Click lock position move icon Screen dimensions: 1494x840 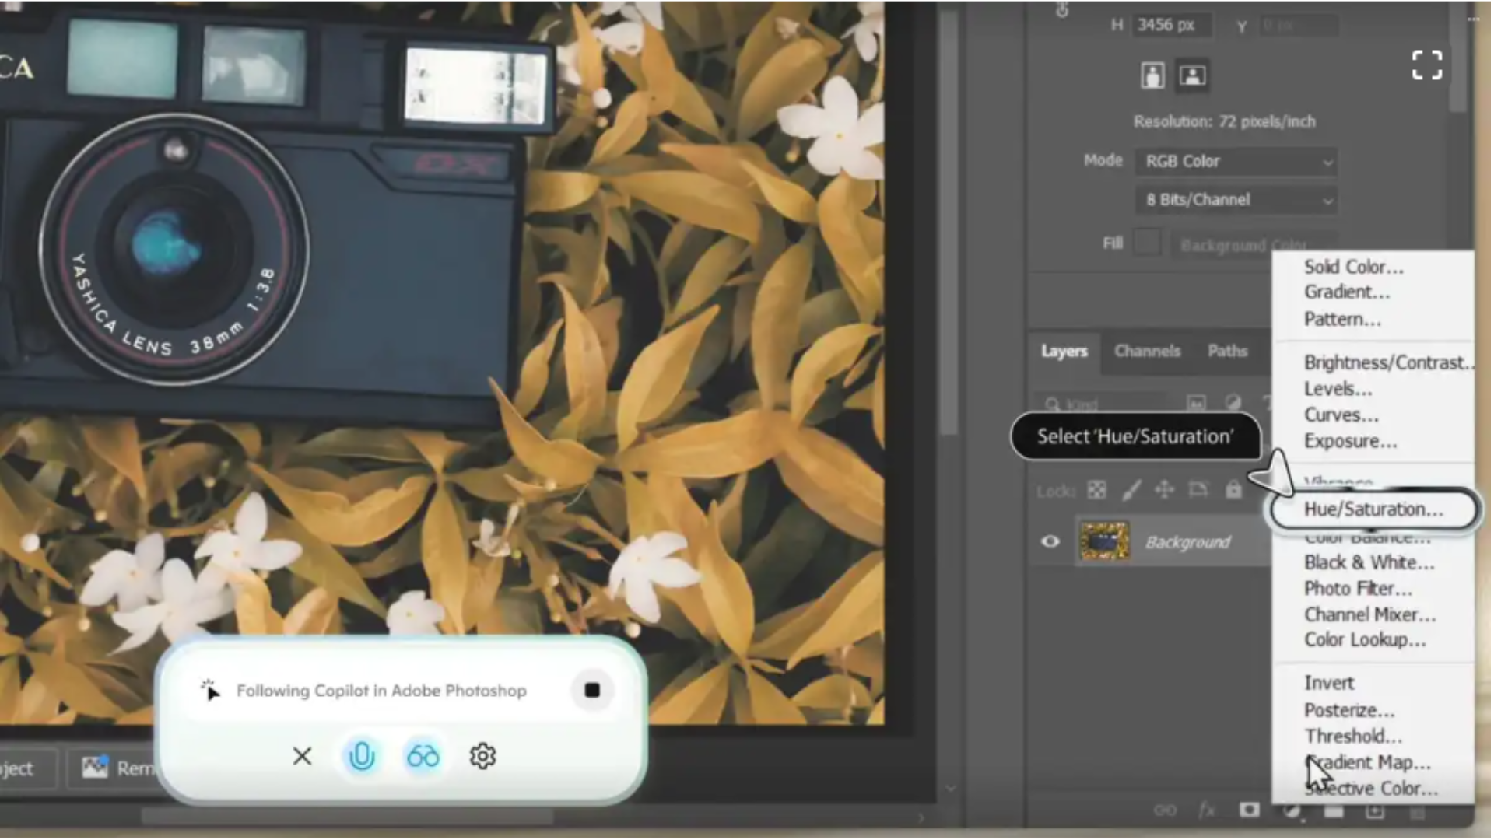click(1164, 490)
